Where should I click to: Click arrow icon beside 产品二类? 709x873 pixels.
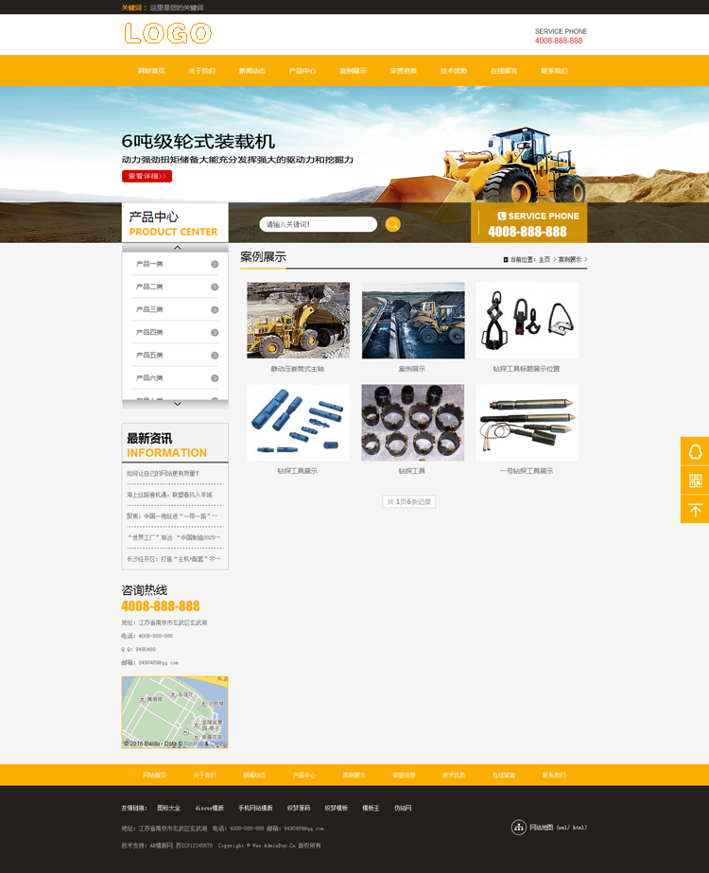215,288
